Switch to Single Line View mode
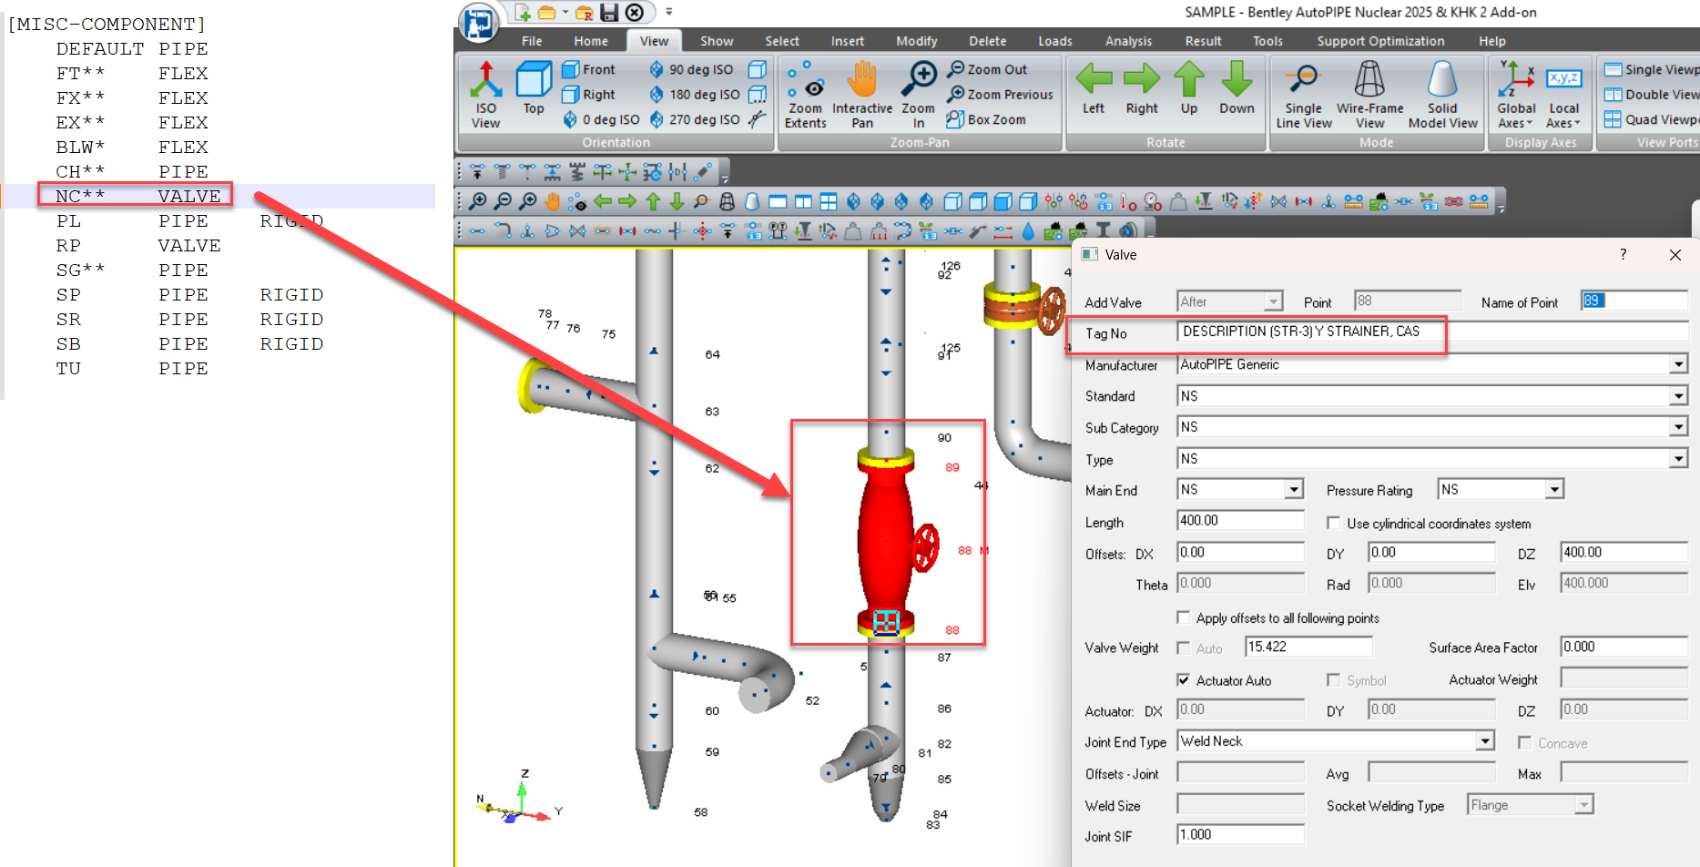 pos(1304,95)
